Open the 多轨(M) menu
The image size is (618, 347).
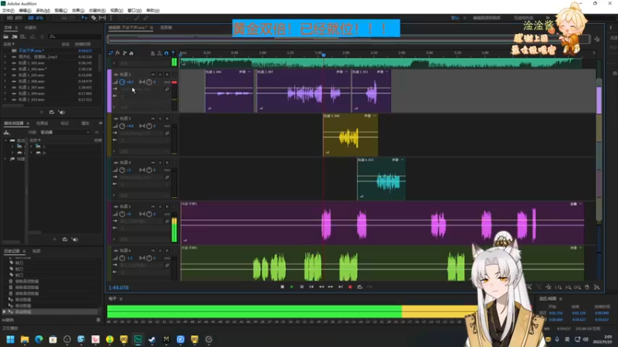43,11
